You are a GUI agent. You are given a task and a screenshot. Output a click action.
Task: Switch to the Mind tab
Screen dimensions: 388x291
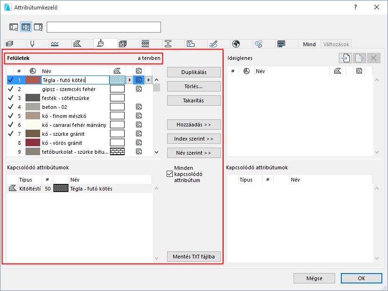[x=309, y=44]
